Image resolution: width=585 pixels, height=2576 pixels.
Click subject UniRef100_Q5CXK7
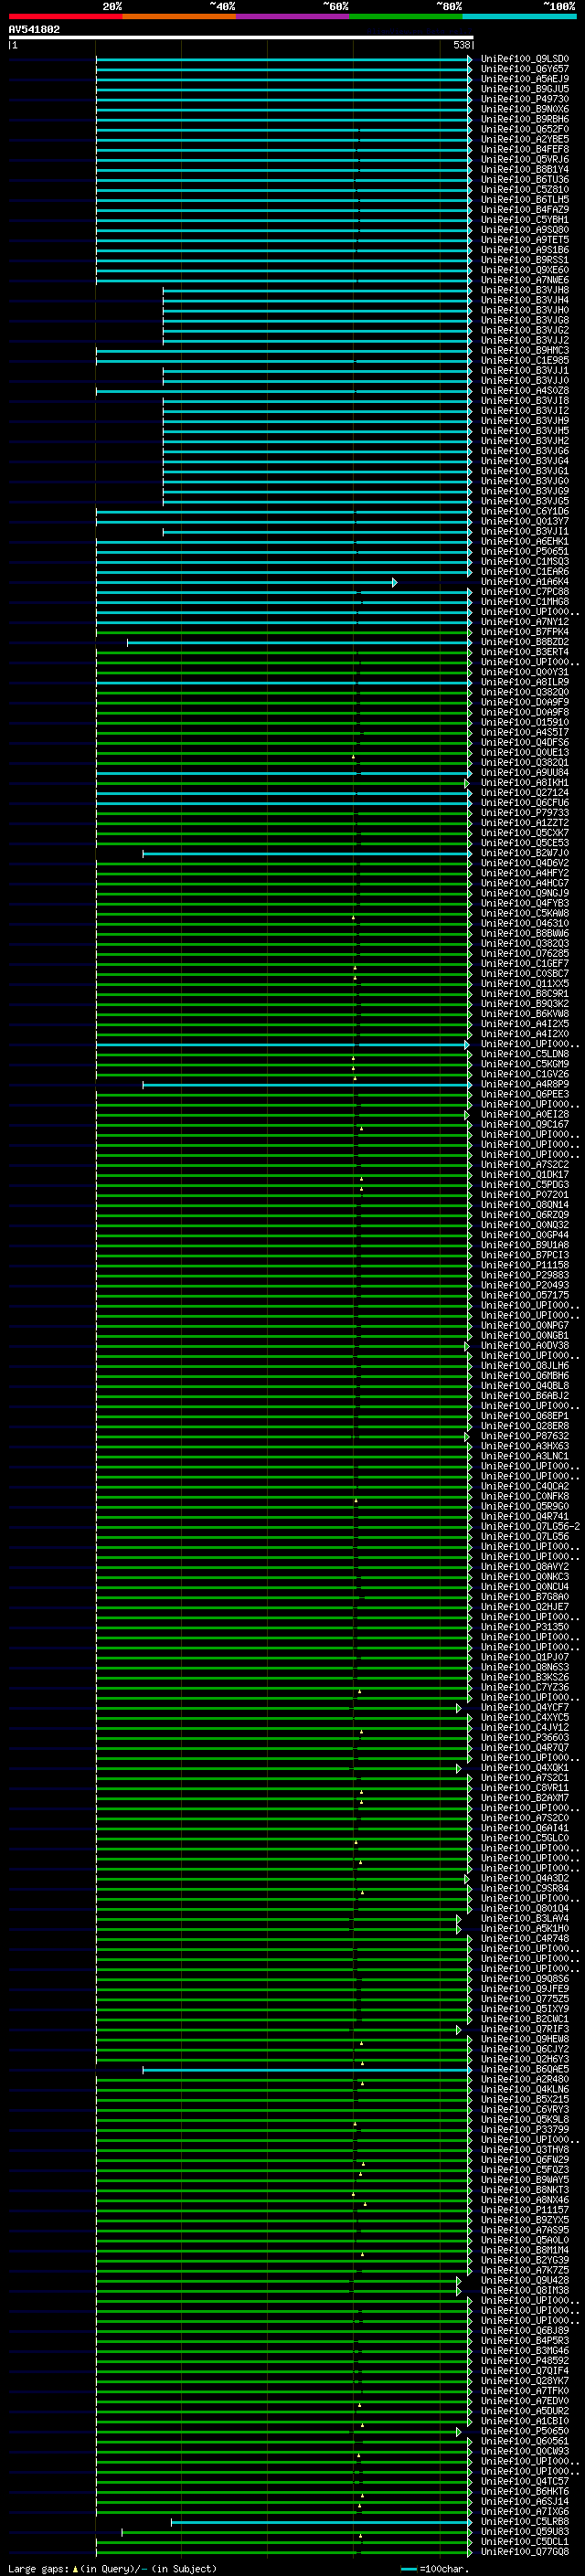pos(524,833)
